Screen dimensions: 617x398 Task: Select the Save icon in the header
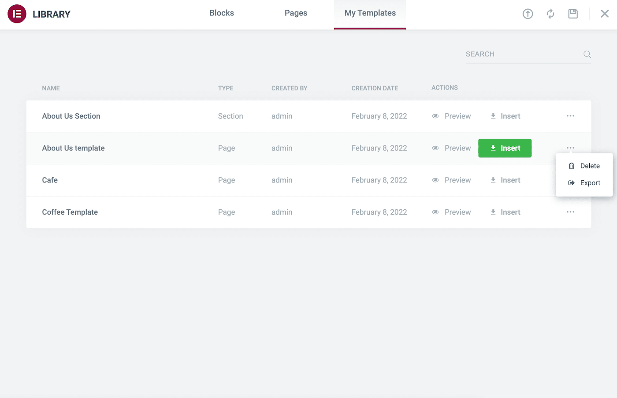(572, 14)
